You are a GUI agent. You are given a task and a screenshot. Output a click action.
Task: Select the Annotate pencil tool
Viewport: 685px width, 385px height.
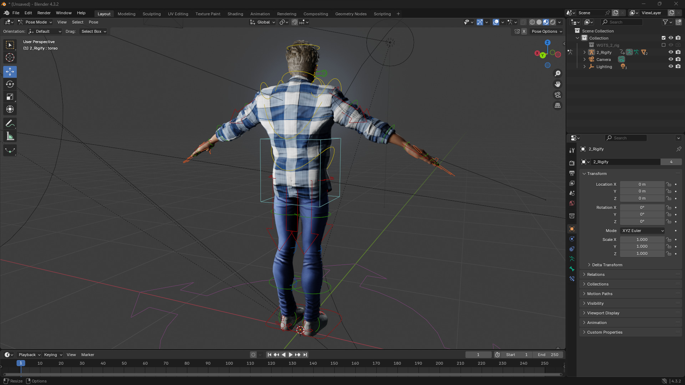pos(10,124)
